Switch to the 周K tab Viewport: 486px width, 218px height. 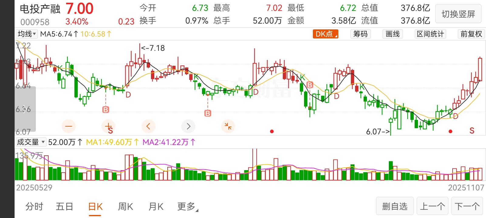pos(125,206)
